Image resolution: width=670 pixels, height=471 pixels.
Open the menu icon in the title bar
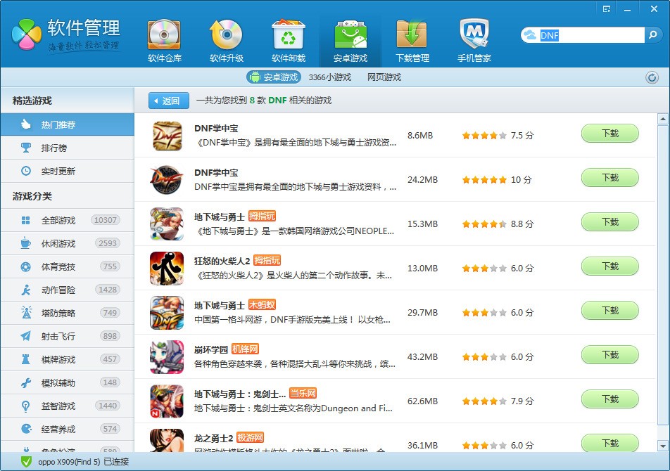pos(607,8)
